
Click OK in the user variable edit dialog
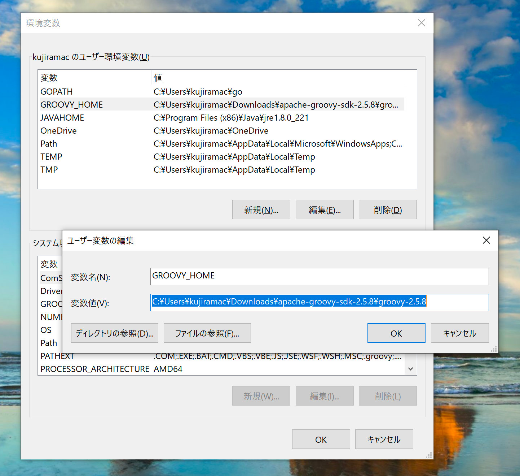coord(396,333)
